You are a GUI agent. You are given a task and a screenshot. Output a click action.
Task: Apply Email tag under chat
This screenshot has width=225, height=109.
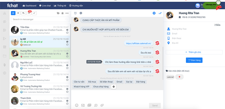[x=119, y=82]
